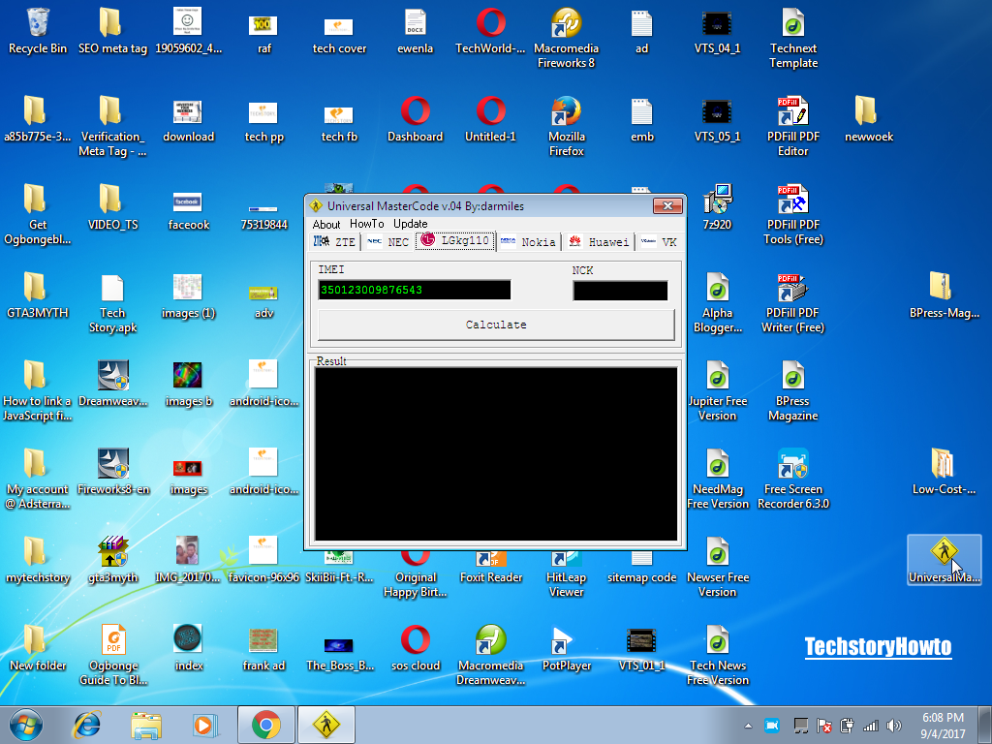Open the Huawei tab
Viewport: 992px width, 744px height.
(x=599, y=241)
